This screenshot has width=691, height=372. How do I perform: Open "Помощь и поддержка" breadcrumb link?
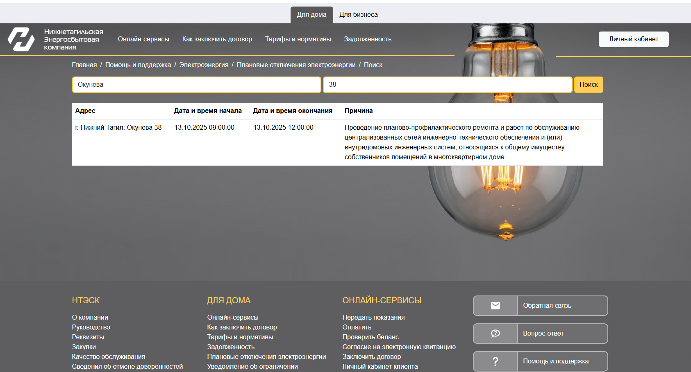(x=138, y=65)
